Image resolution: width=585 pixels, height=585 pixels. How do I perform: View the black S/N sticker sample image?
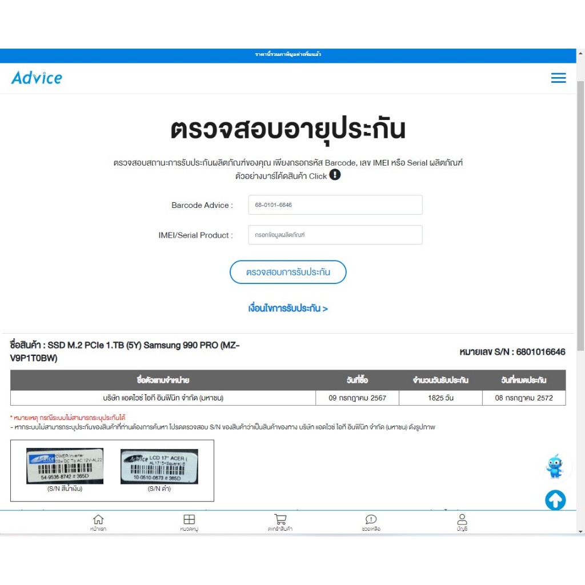159,466
